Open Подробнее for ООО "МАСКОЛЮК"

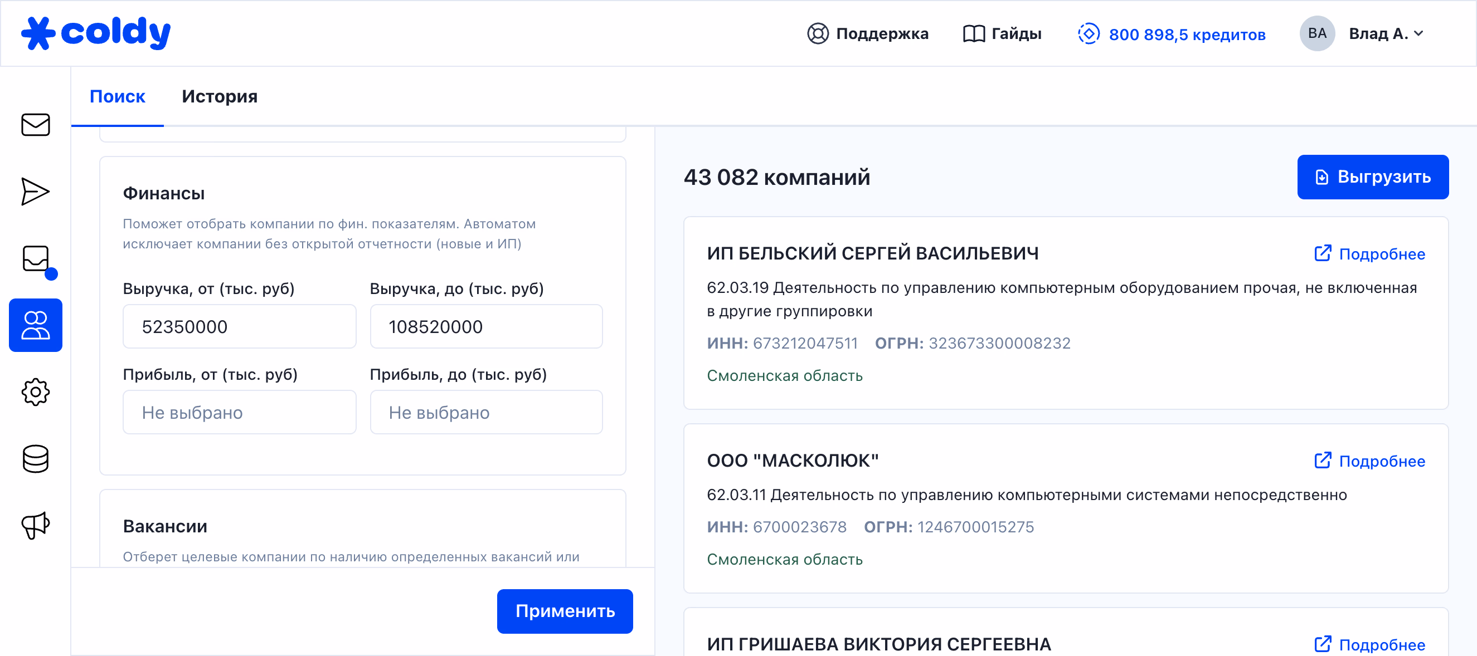1369,461
